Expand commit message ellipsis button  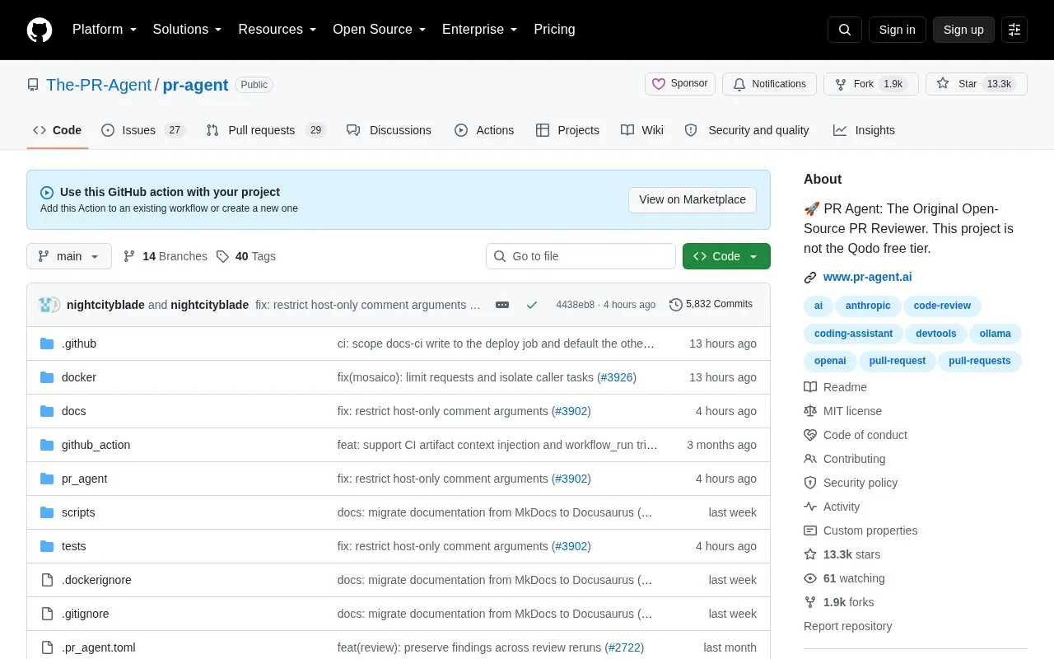(x=502, y=305)
